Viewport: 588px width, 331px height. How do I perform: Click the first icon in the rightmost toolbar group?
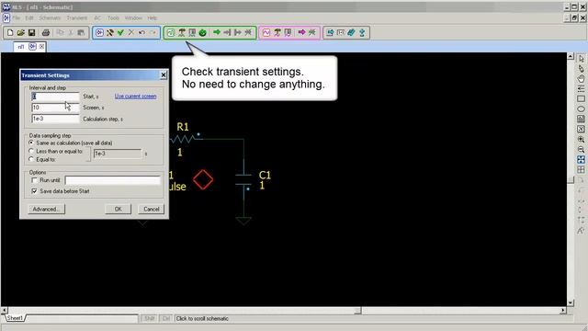pyautogui.click(x=330, y=33)
